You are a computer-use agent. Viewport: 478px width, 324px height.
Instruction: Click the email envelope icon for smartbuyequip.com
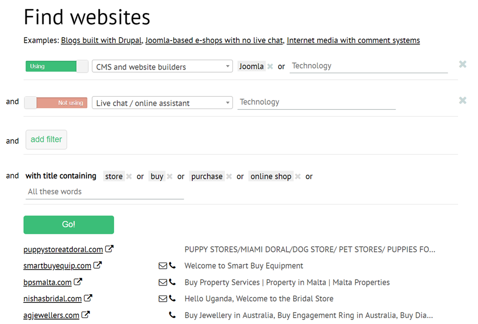click(x=162, y=265)
